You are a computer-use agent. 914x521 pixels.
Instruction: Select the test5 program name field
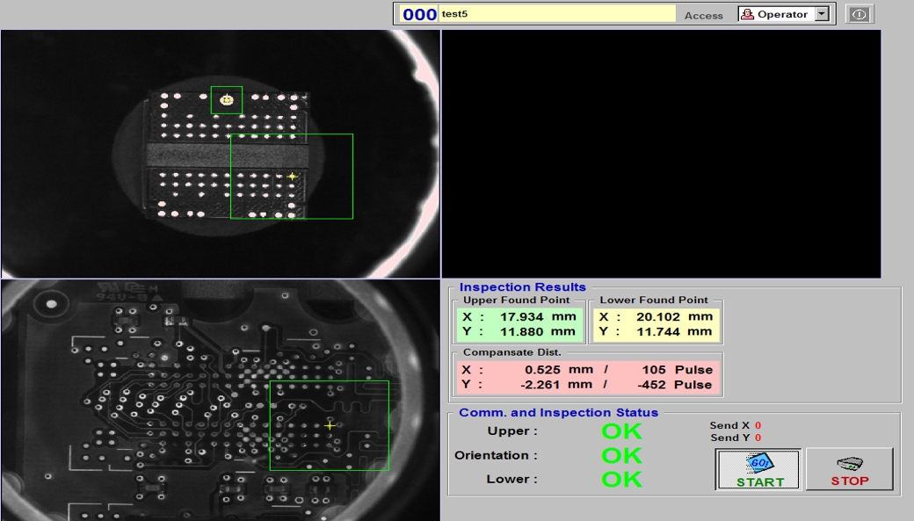557,14
